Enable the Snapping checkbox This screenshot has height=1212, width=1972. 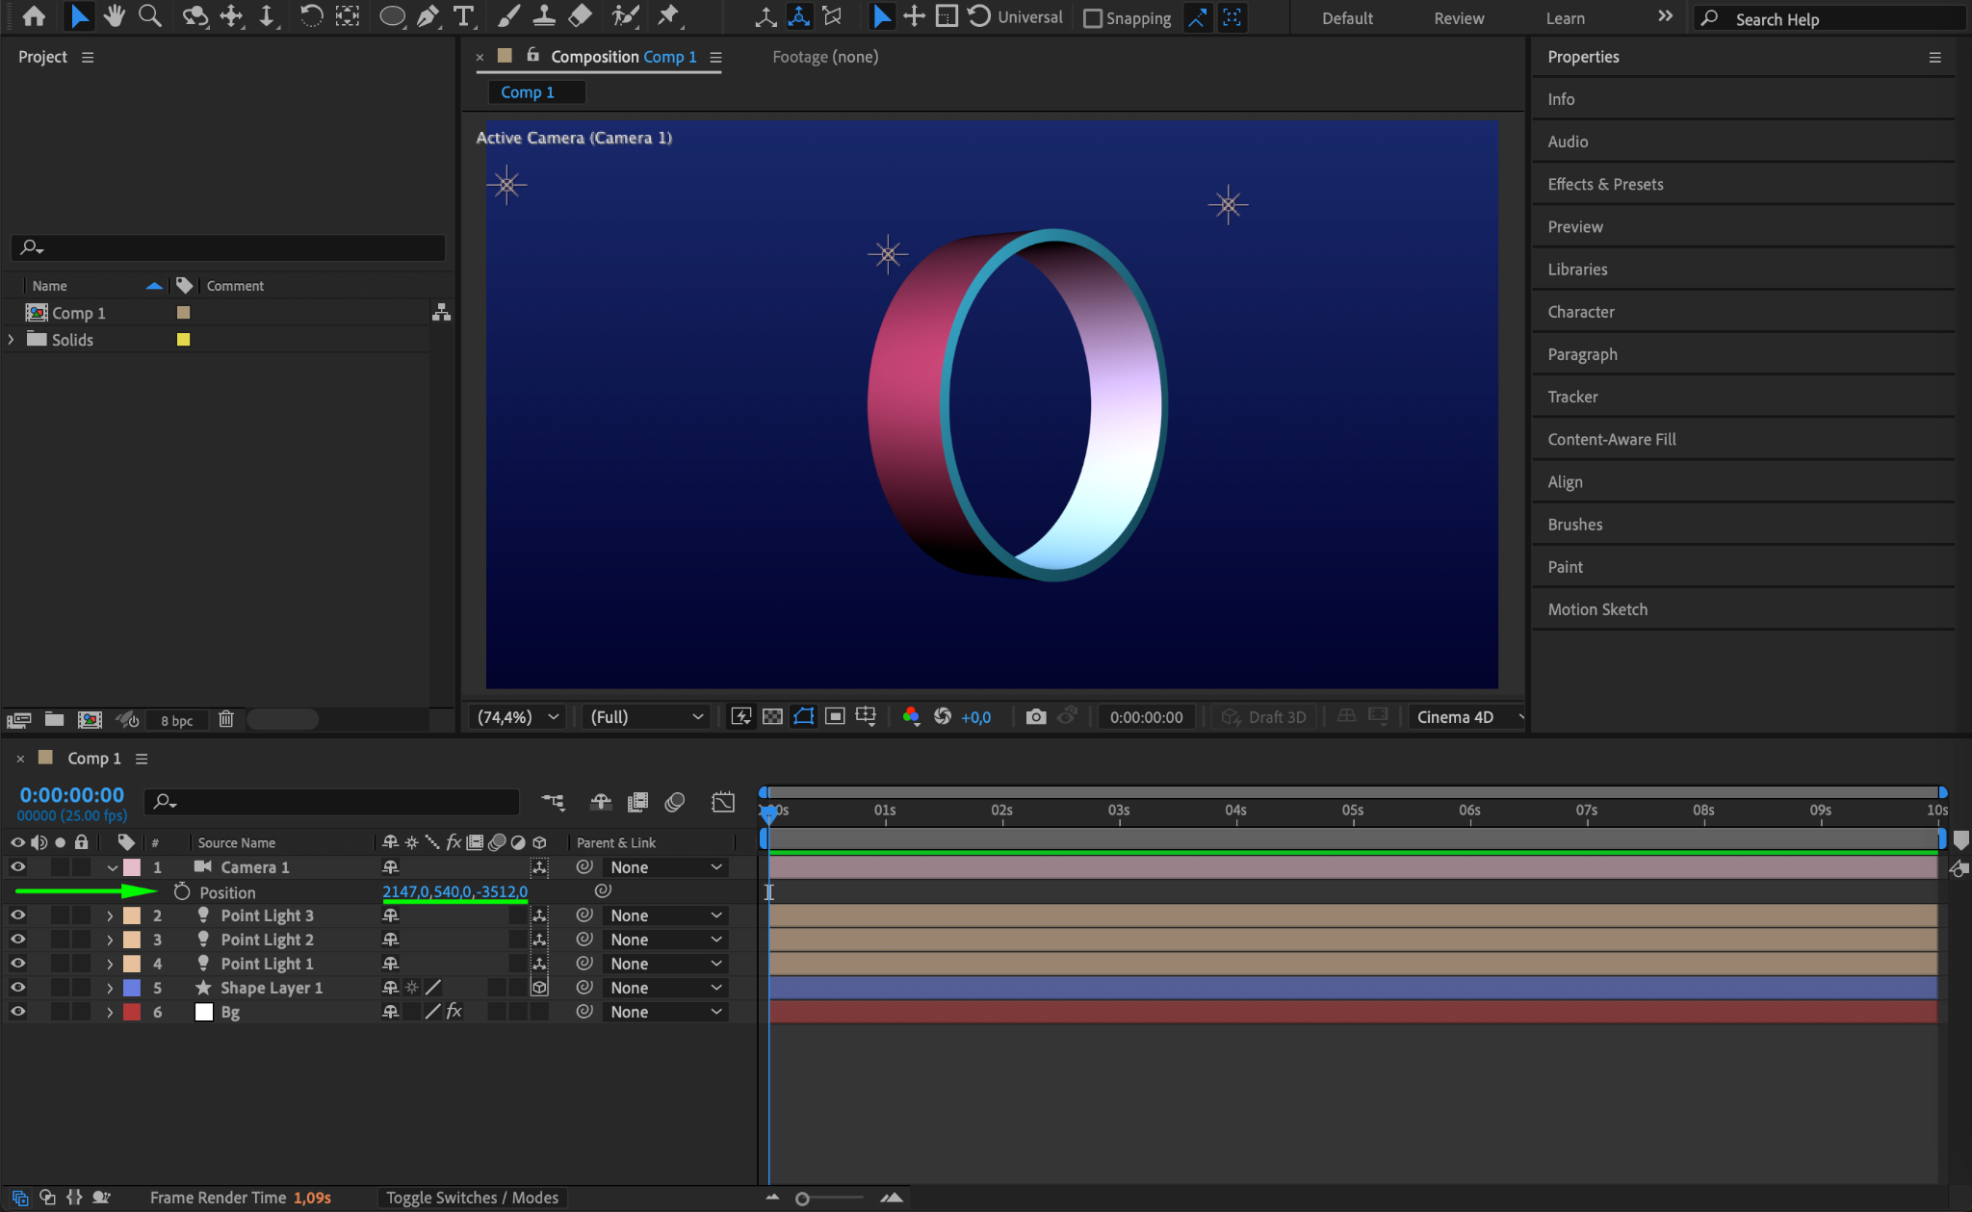(1093, 18)
